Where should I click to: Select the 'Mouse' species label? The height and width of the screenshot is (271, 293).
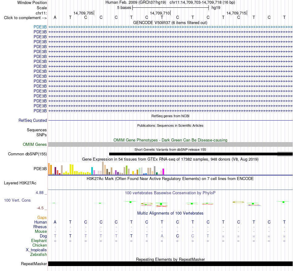click(x=41, y=232)
